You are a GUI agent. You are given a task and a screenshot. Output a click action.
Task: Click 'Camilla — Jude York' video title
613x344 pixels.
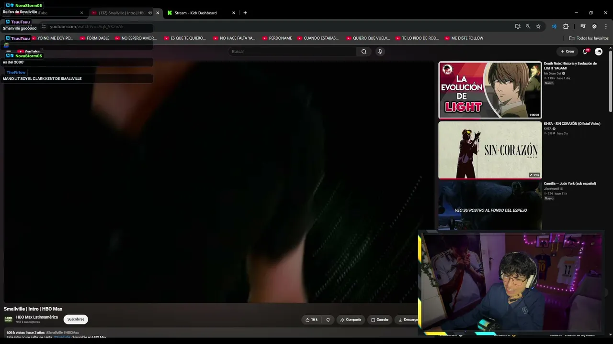570,183
